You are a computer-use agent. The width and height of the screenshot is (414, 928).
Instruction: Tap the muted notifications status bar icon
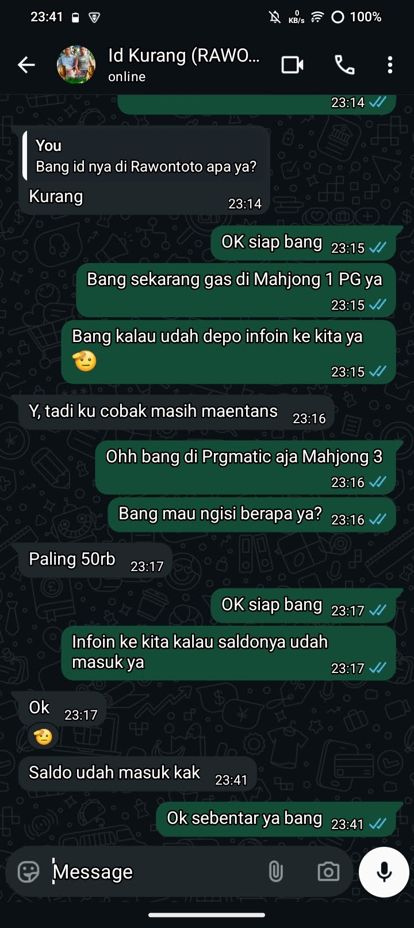[275, 17]
